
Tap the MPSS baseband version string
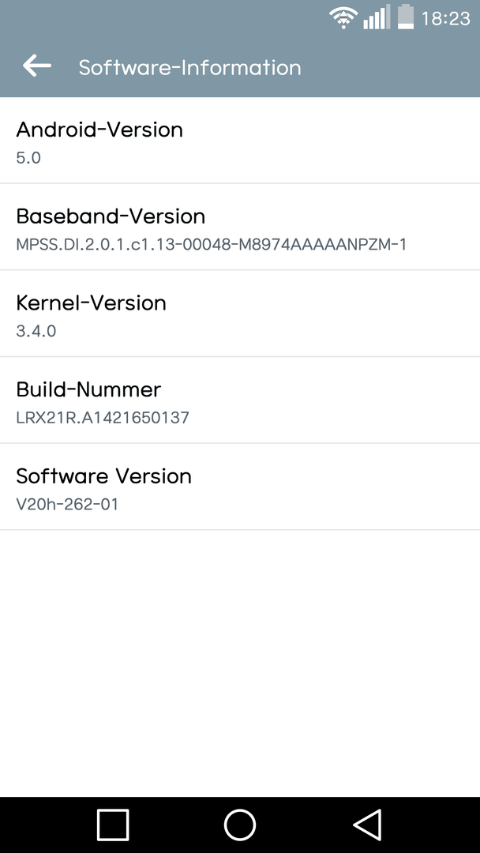click(x=212, y=244)
